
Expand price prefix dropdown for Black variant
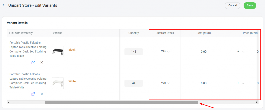pyautogui.click(x=241, y=52)
